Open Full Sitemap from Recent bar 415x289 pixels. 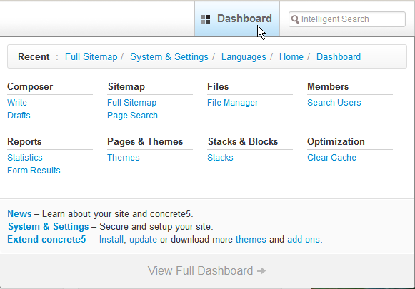coord(91,57)
